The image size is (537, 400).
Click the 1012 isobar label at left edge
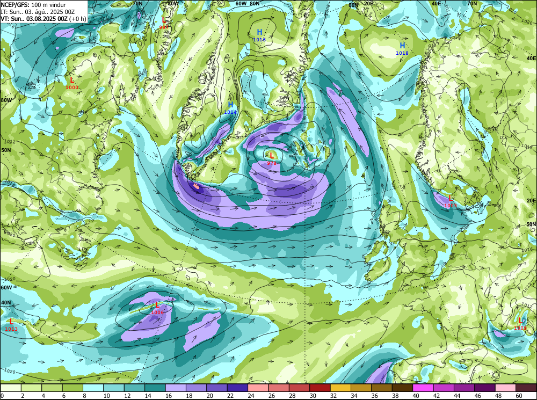[10, 141]
